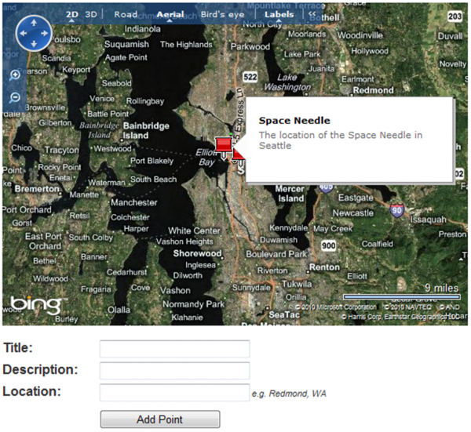Image resolution: width=471 pixels, height=432 pixels.
Task: Pan the map right with compass arrow
Action: click(45, 33)
